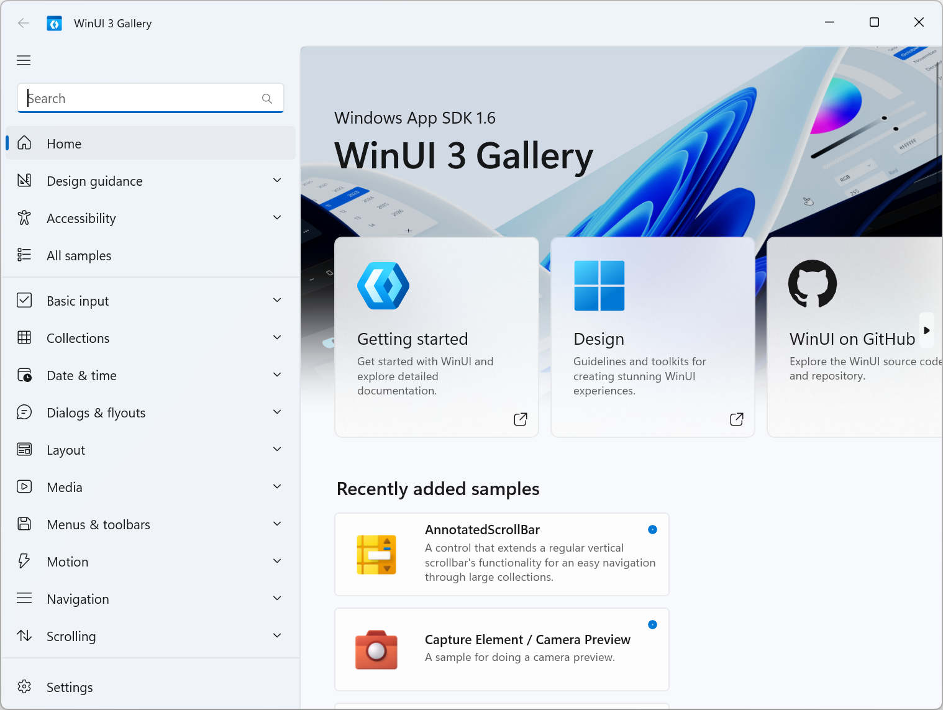Select the Accessibility icon
The width and height of the screenshot is (943, 710).
(24, 218)
